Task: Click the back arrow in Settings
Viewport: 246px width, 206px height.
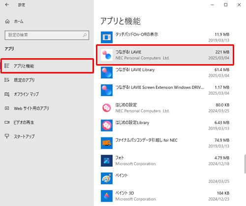Action: pyautogui.click(x=7, y=5)
